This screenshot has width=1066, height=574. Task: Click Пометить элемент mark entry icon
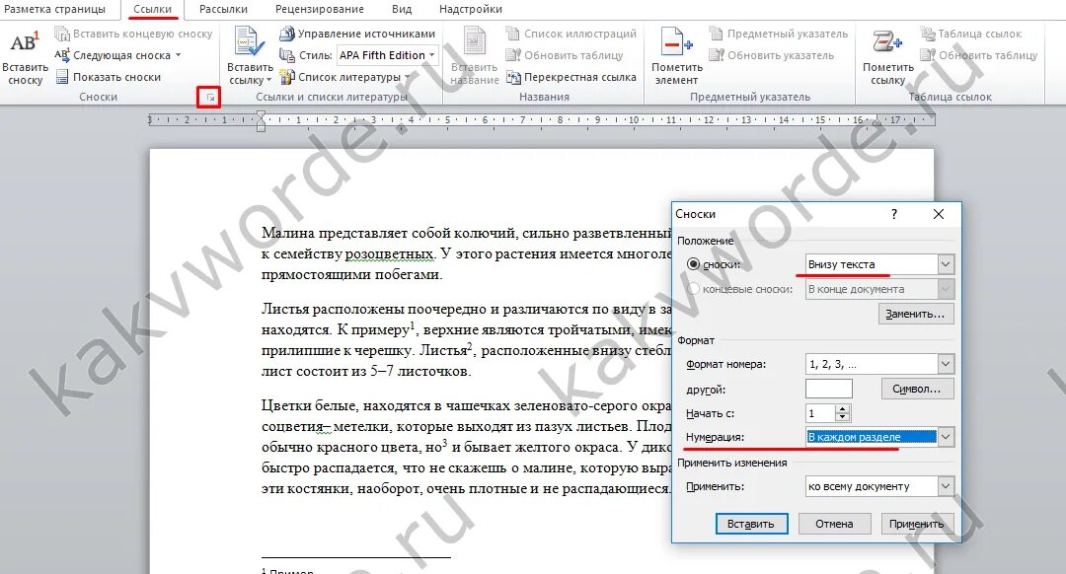[x=676, y=41]
